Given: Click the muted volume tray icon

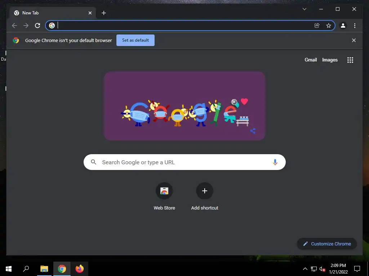Looking at the screenshot, I should [322, 269].
